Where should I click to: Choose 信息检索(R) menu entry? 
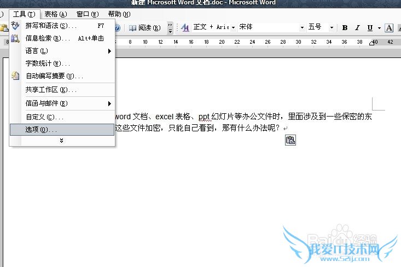click(x=62, y=38)
